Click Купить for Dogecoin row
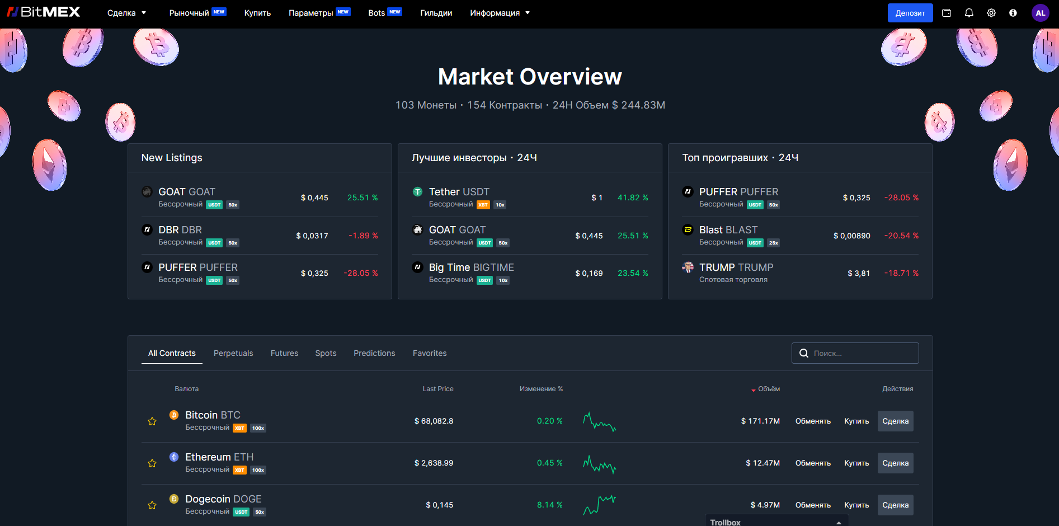The image size is (1059, 526). (856, 505)
